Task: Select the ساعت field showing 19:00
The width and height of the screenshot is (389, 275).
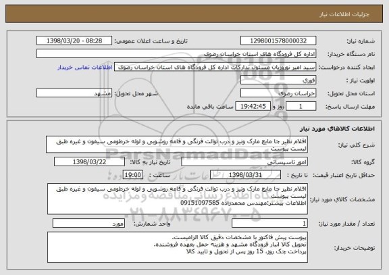Action: [x=133, y=175]
